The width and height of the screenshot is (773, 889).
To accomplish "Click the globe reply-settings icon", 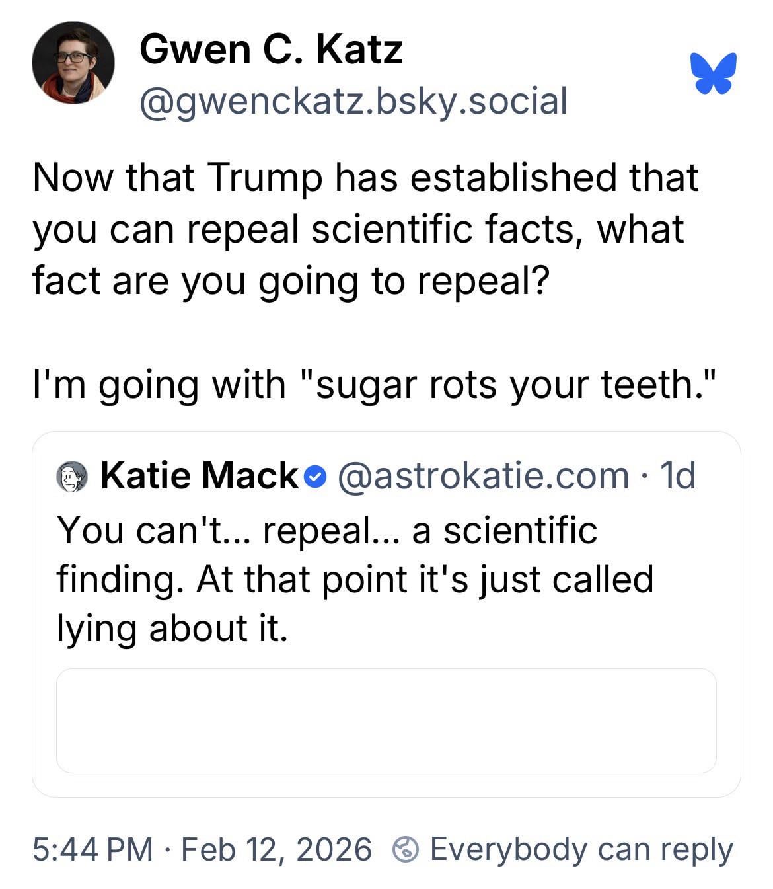I will click(x=405, y=849).
